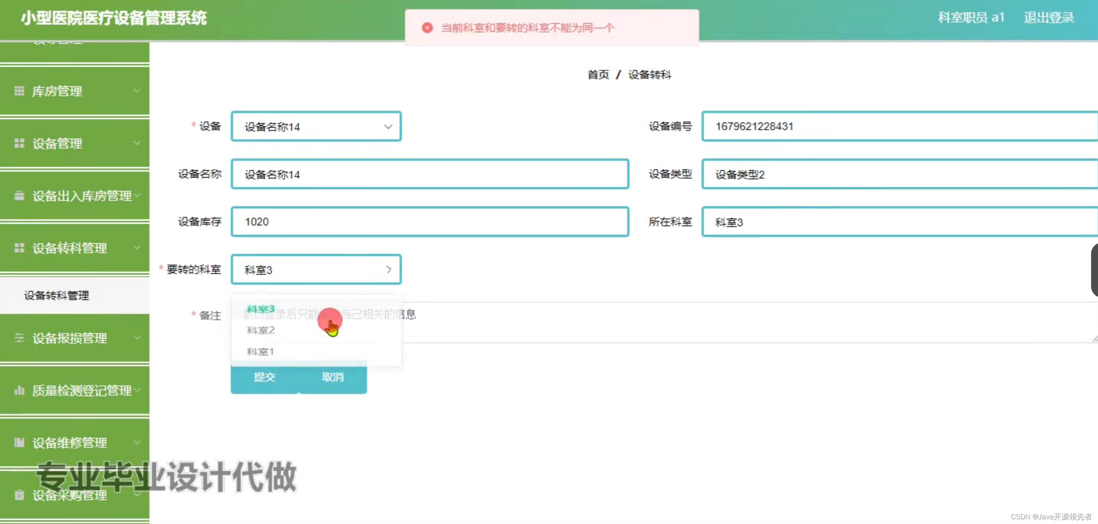Open the 要转的科室 dropdown
Screen dimensions: 1098x524
(x=316, y=270)
